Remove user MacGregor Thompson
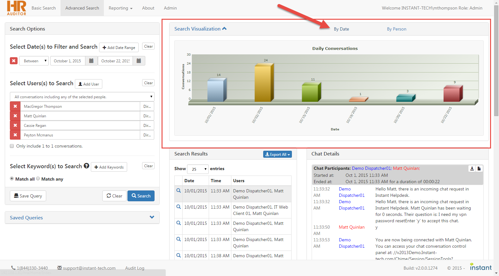 (x=15, y=106)
